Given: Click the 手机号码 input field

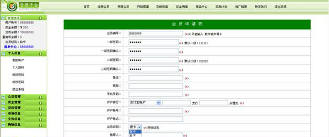Looking at the screenshot, I should (x=156, y=94).
